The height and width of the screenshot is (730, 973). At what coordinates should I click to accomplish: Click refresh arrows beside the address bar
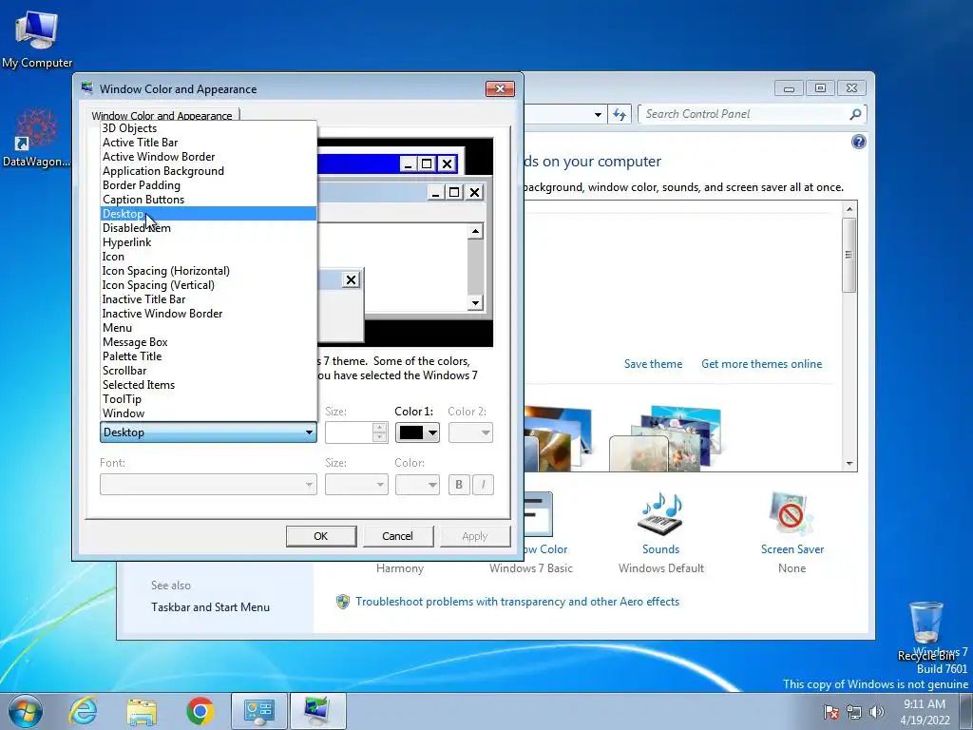click(620, 114)
